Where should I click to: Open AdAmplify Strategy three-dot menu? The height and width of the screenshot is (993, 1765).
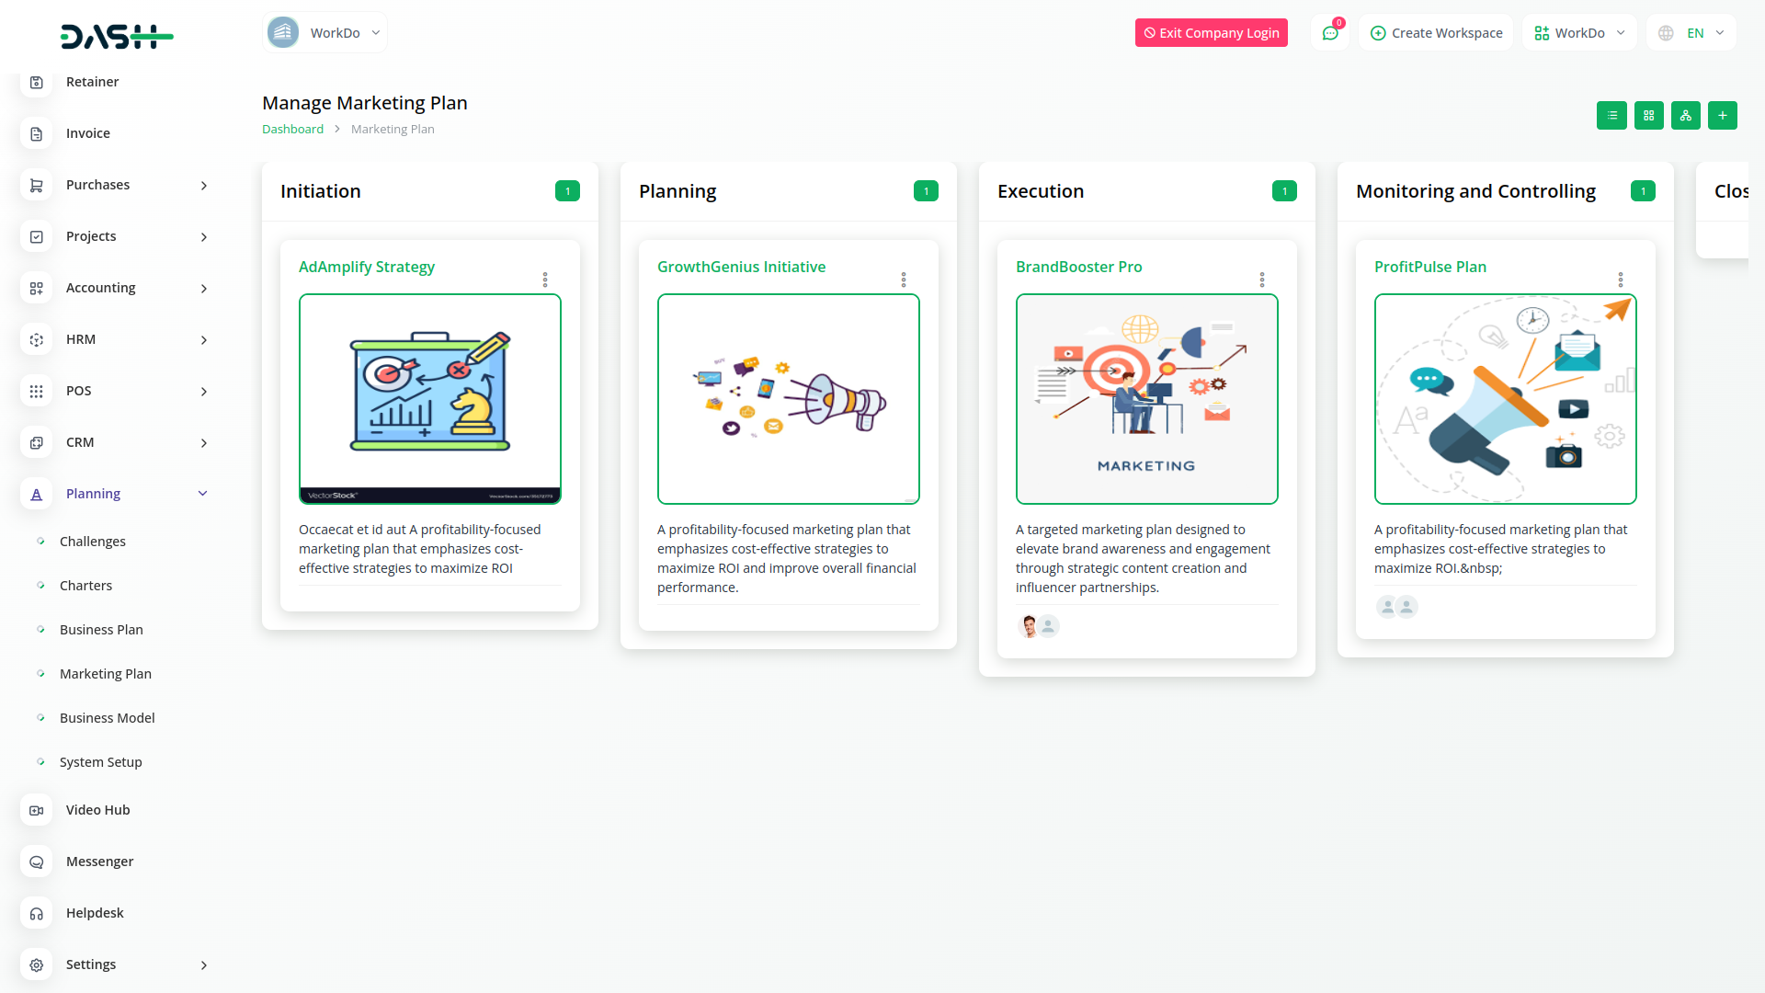545,280
